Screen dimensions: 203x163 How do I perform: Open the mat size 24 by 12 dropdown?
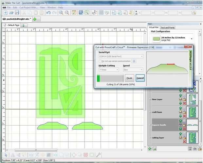[173, 39]
